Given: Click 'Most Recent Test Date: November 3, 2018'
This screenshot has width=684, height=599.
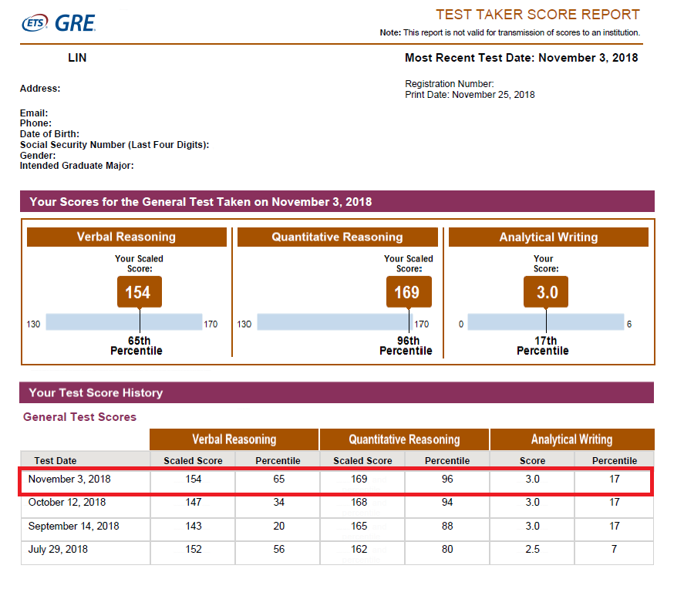Looking at the screenshot, I should coord(521,58).
